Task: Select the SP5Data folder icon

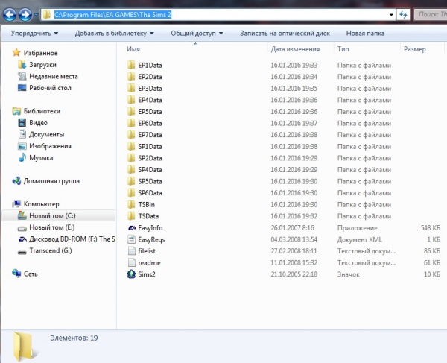Action: coord(131,181)
